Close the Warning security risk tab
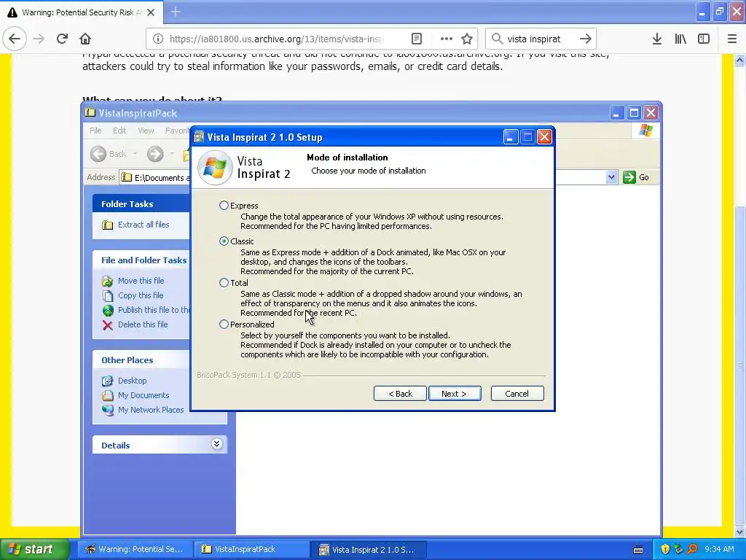Image resolution: width=746 pixels, height=560 pixels. click(151, 12)
